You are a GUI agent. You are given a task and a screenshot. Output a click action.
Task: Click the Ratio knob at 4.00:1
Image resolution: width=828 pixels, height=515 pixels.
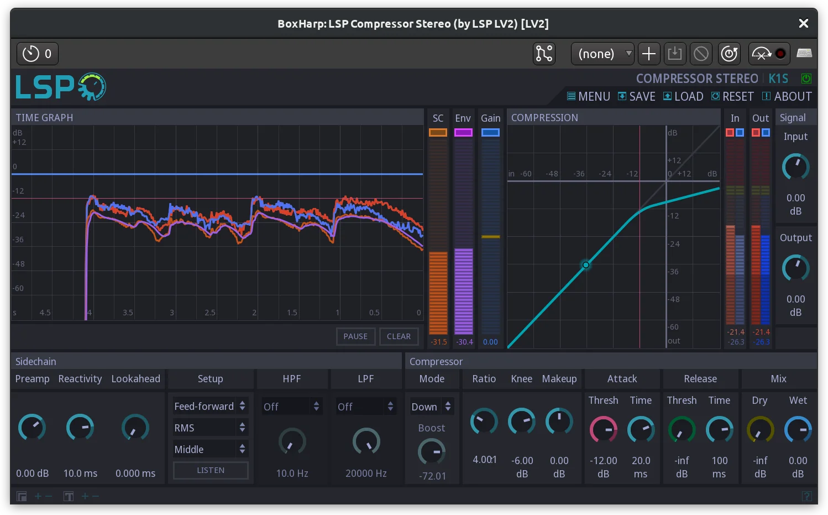pos(484,422)
